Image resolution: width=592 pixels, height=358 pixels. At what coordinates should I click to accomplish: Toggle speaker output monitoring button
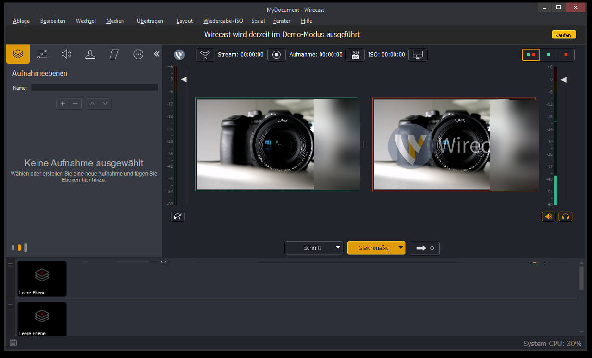click(x=548, y=217)
